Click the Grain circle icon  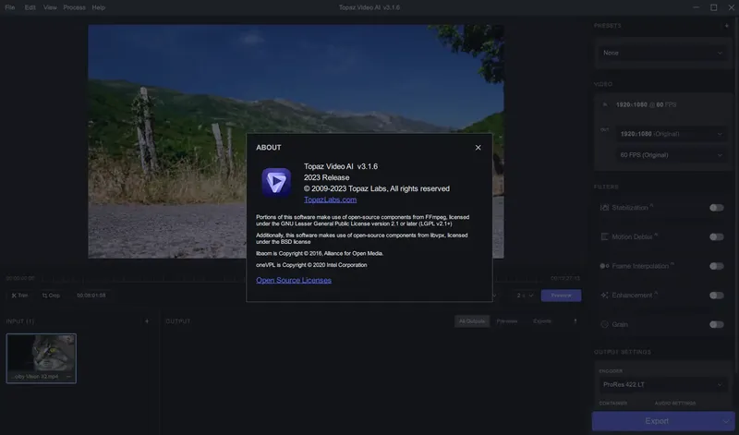(x=604, y=324)
